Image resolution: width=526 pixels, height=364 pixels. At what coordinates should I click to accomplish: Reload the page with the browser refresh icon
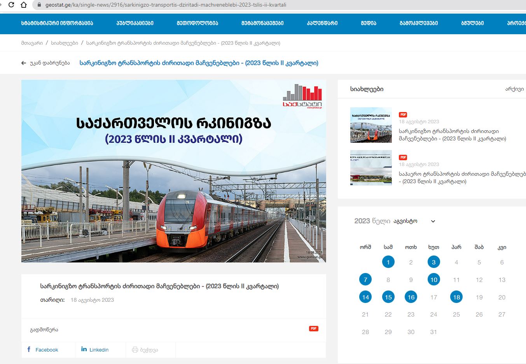tap(11, 5)
